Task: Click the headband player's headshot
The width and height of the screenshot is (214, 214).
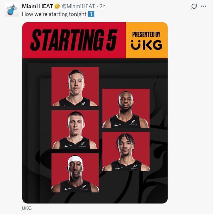Action: point(75,173)
